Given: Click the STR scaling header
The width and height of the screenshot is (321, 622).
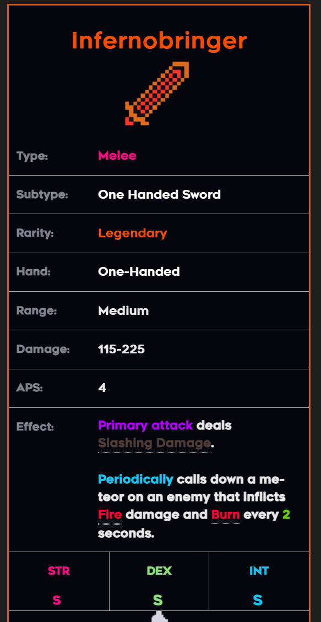Looking at the screenshot, I should point(59,571).
